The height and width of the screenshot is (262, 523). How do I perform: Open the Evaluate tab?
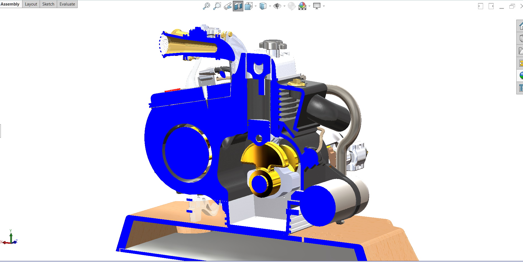click(67, 4)
